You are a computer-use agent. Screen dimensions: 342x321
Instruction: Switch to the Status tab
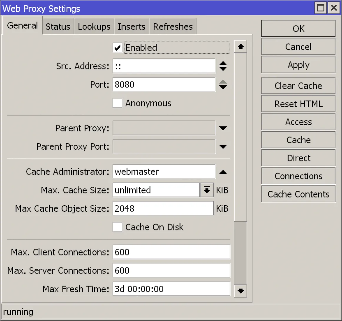click(58, 26)
